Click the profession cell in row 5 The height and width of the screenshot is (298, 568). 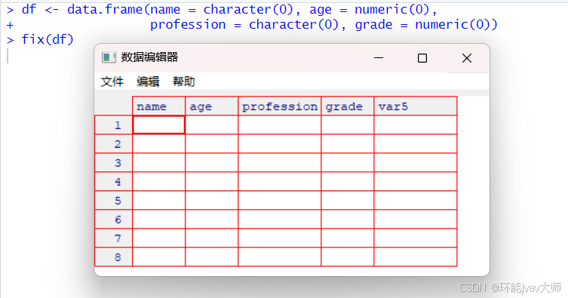click(x=279, y=200)
